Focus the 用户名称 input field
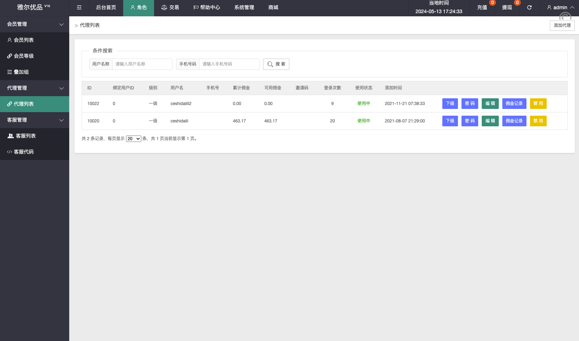The image size is (579, 341). click(x=142, y=64)
